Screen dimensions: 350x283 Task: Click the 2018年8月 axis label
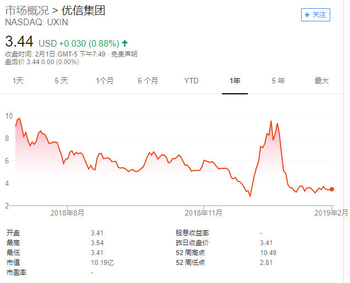(x=67, y=213)
